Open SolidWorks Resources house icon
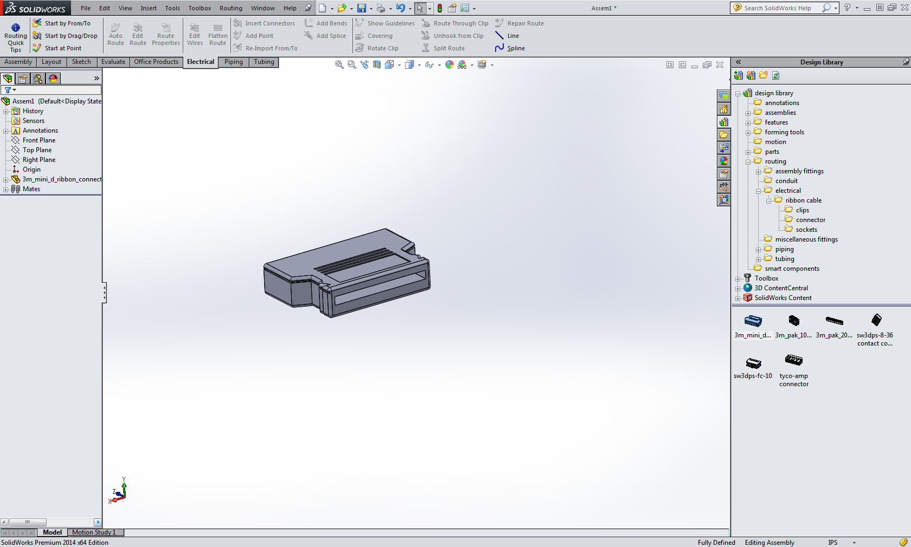 coord(724,109)
